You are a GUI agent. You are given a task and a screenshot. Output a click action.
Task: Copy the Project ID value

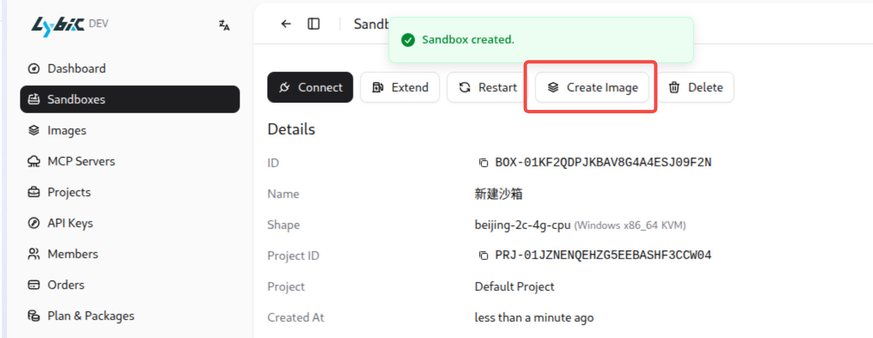(484, 255)
